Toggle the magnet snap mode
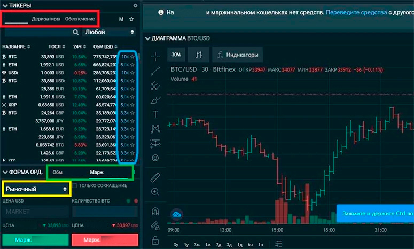Screen dimensions: 414x249 click(x=155, y=211)
